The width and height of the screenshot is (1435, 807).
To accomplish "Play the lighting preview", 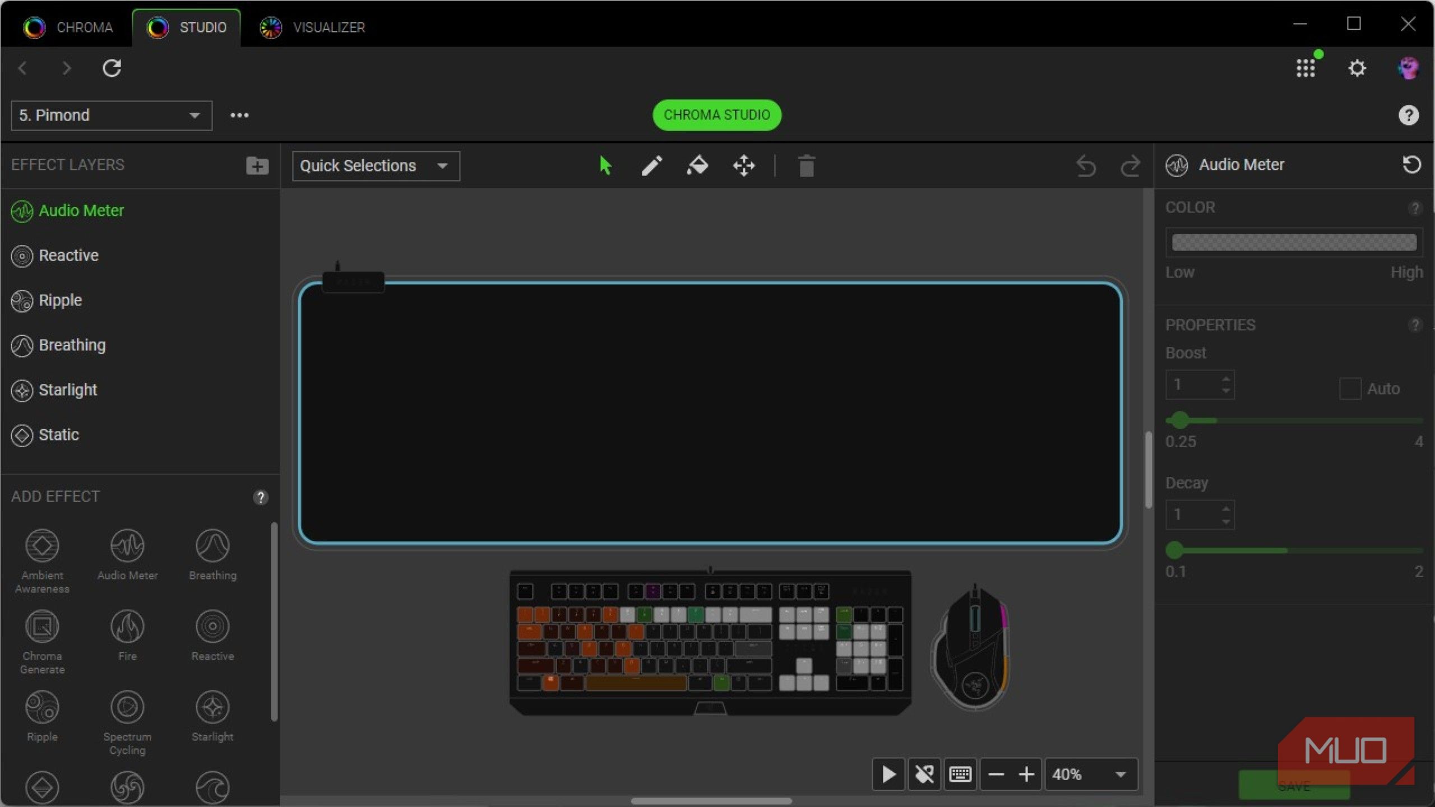I will [x=888, y=774].
